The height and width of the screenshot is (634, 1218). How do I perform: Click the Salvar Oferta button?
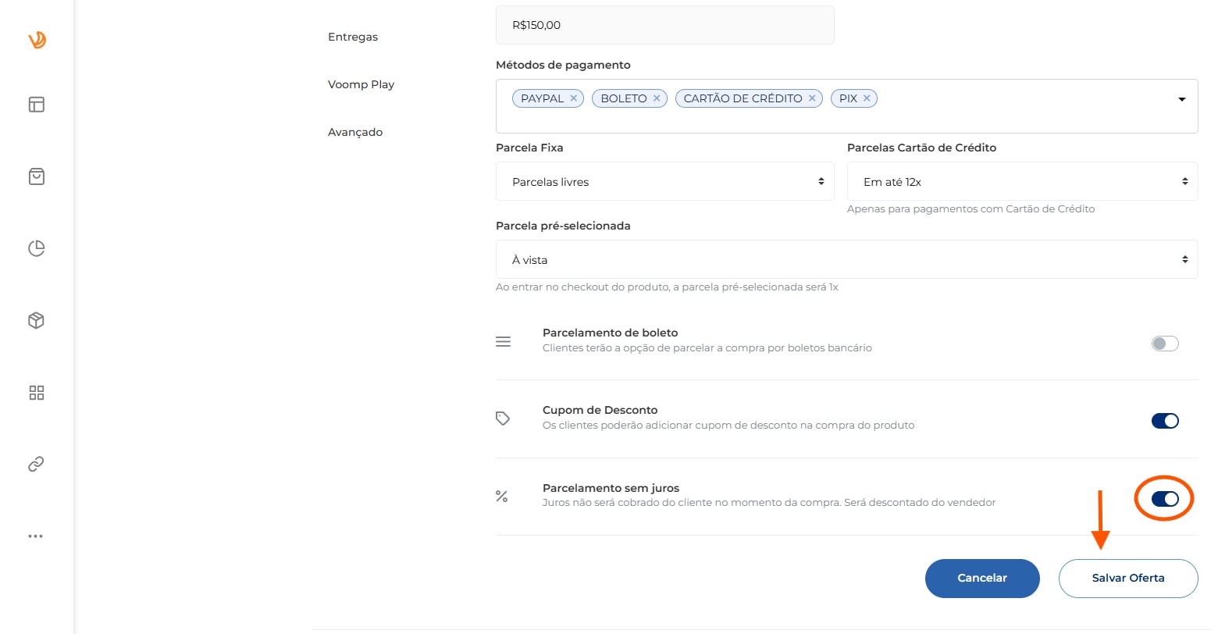coord(1127,578)
